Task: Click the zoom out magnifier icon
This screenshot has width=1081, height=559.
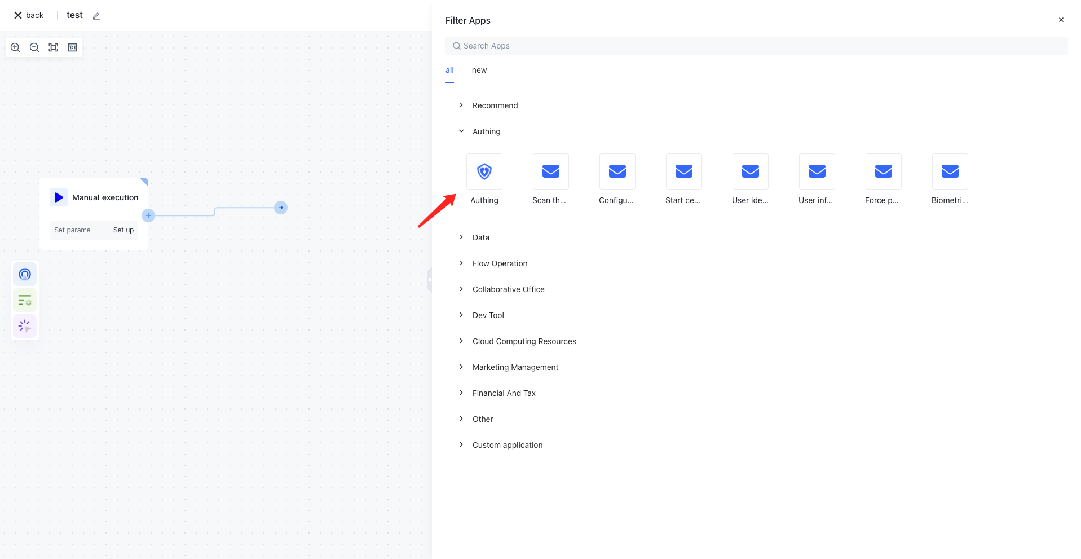Action: 34,47
